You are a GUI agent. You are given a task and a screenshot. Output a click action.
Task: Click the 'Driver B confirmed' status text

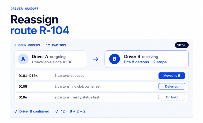point(34,111)
